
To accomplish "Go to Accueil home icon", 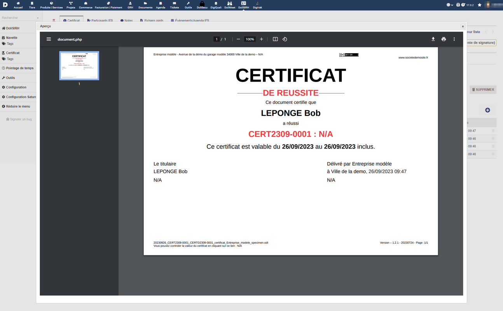I will [x=18, y=5].
